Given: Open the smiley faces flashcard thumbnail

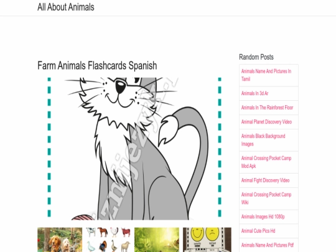Looking at the screenshot, I should click(207, 240).
